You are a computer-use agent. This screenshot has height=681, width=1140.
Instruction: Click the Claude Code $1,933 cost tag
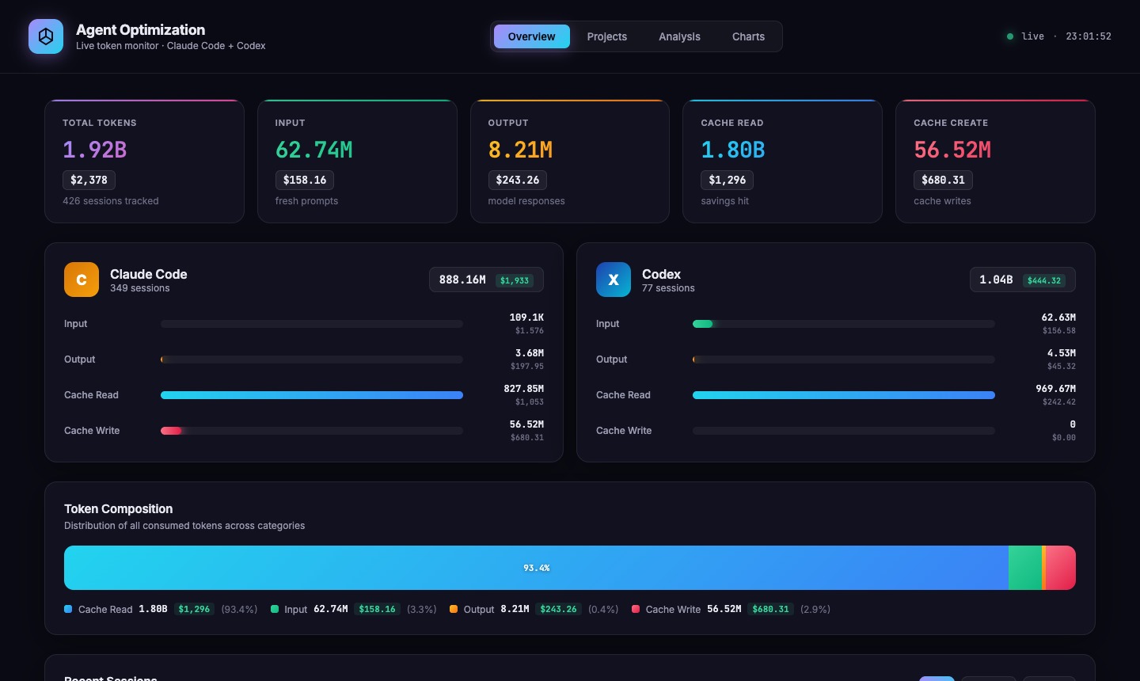515,280
